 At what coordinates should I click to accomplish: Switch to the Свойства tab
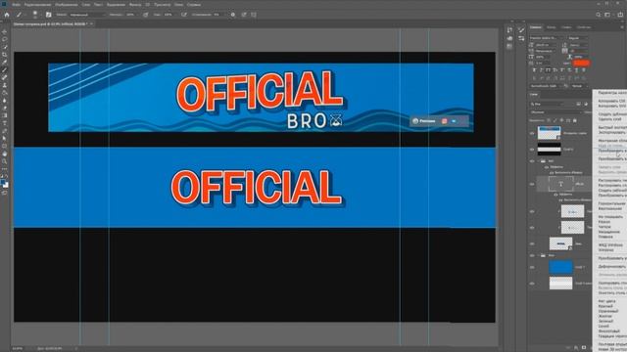[584, 27]
